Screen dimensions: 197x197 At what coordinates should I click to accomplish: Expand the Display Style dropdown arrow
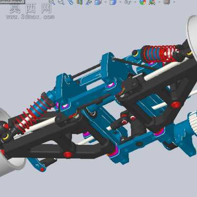click(x=121, y=2)
